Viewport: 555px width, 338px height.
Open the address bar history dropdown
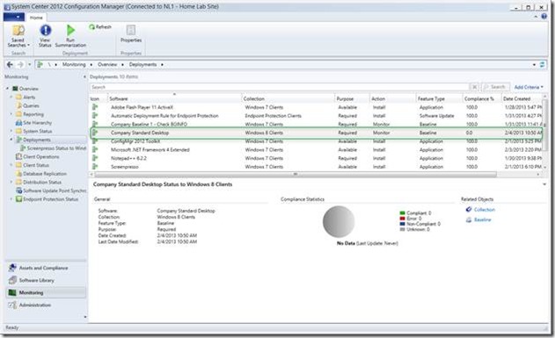coord(534,65)
